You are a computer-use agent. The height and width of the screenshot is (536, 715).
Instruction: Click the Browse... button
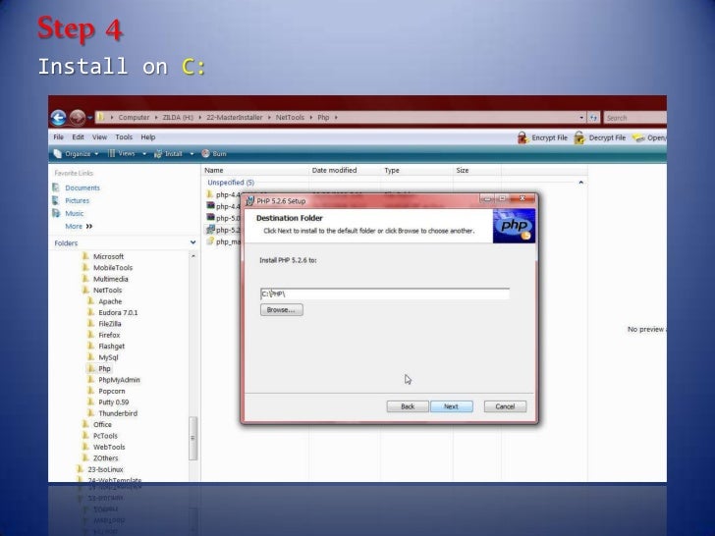click(281, 310)
